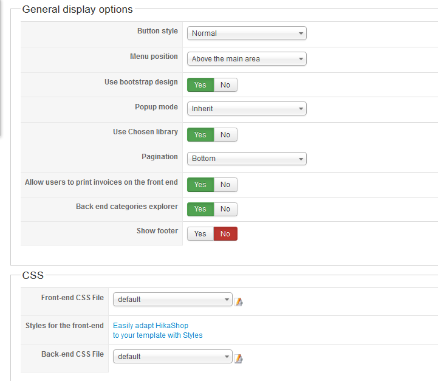This screenshot has height=381, width=438.
Task: Open the Pagination dropdown
Action: 247,159
